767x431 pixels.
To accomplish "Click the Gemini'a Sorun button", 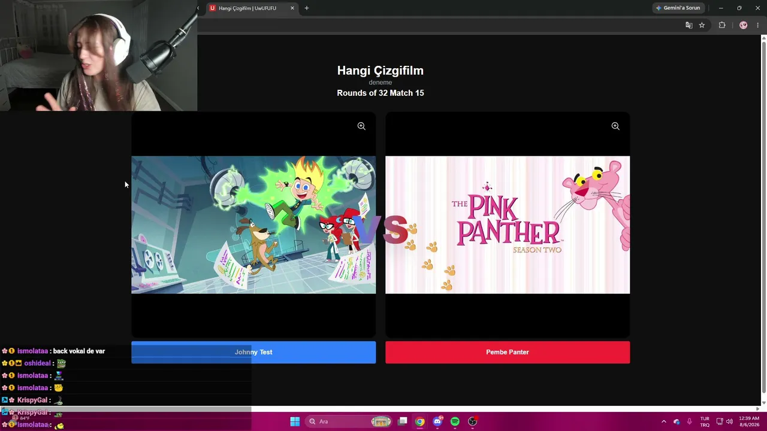I will pos(678,8).
